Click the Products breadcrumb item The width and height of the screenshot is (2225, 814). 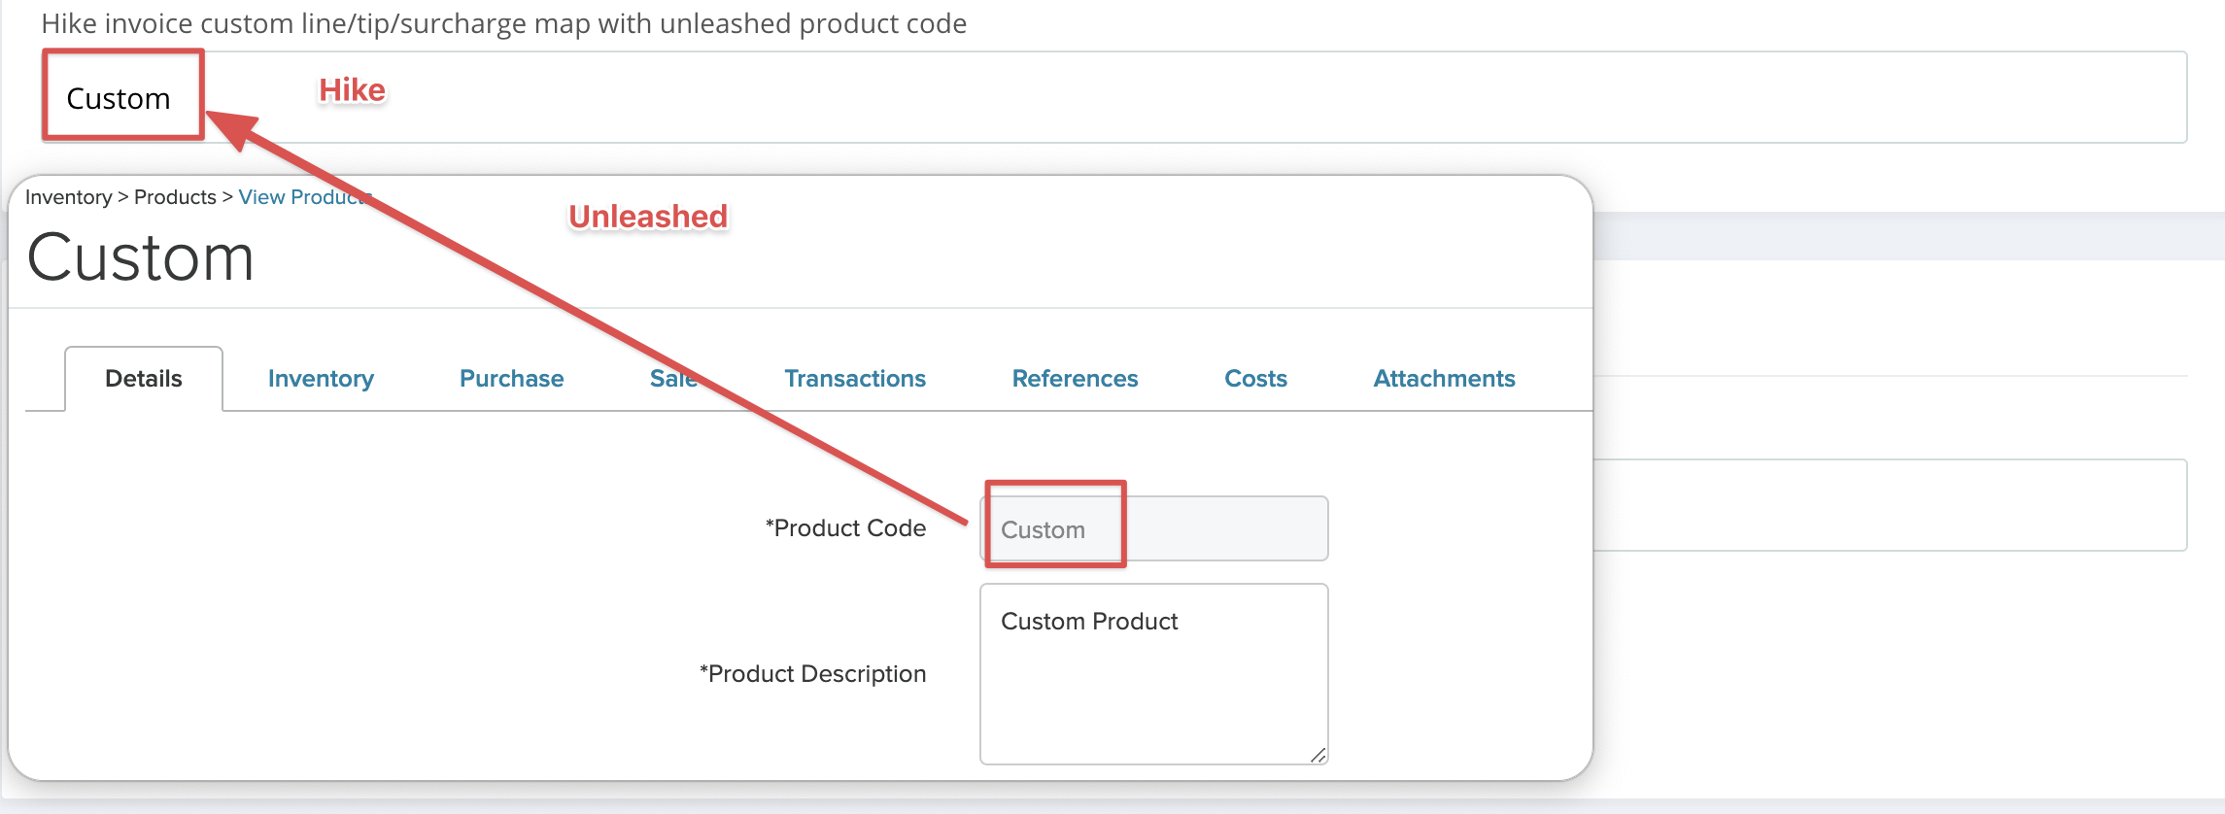click(175, 197)
